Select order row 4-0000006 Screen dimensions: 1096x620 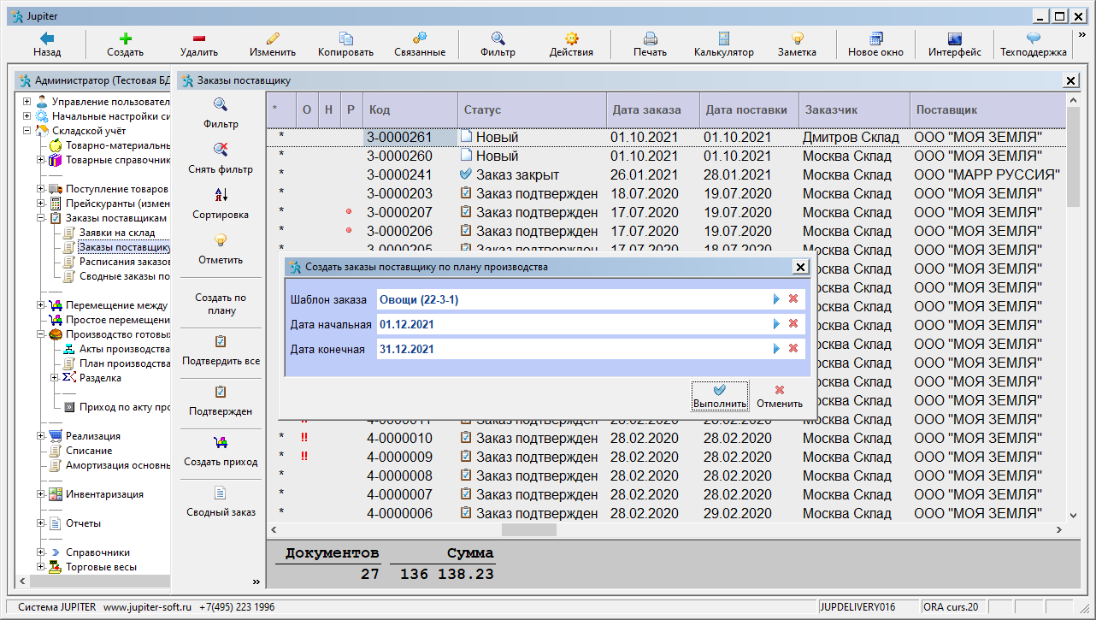pos(666,513)
